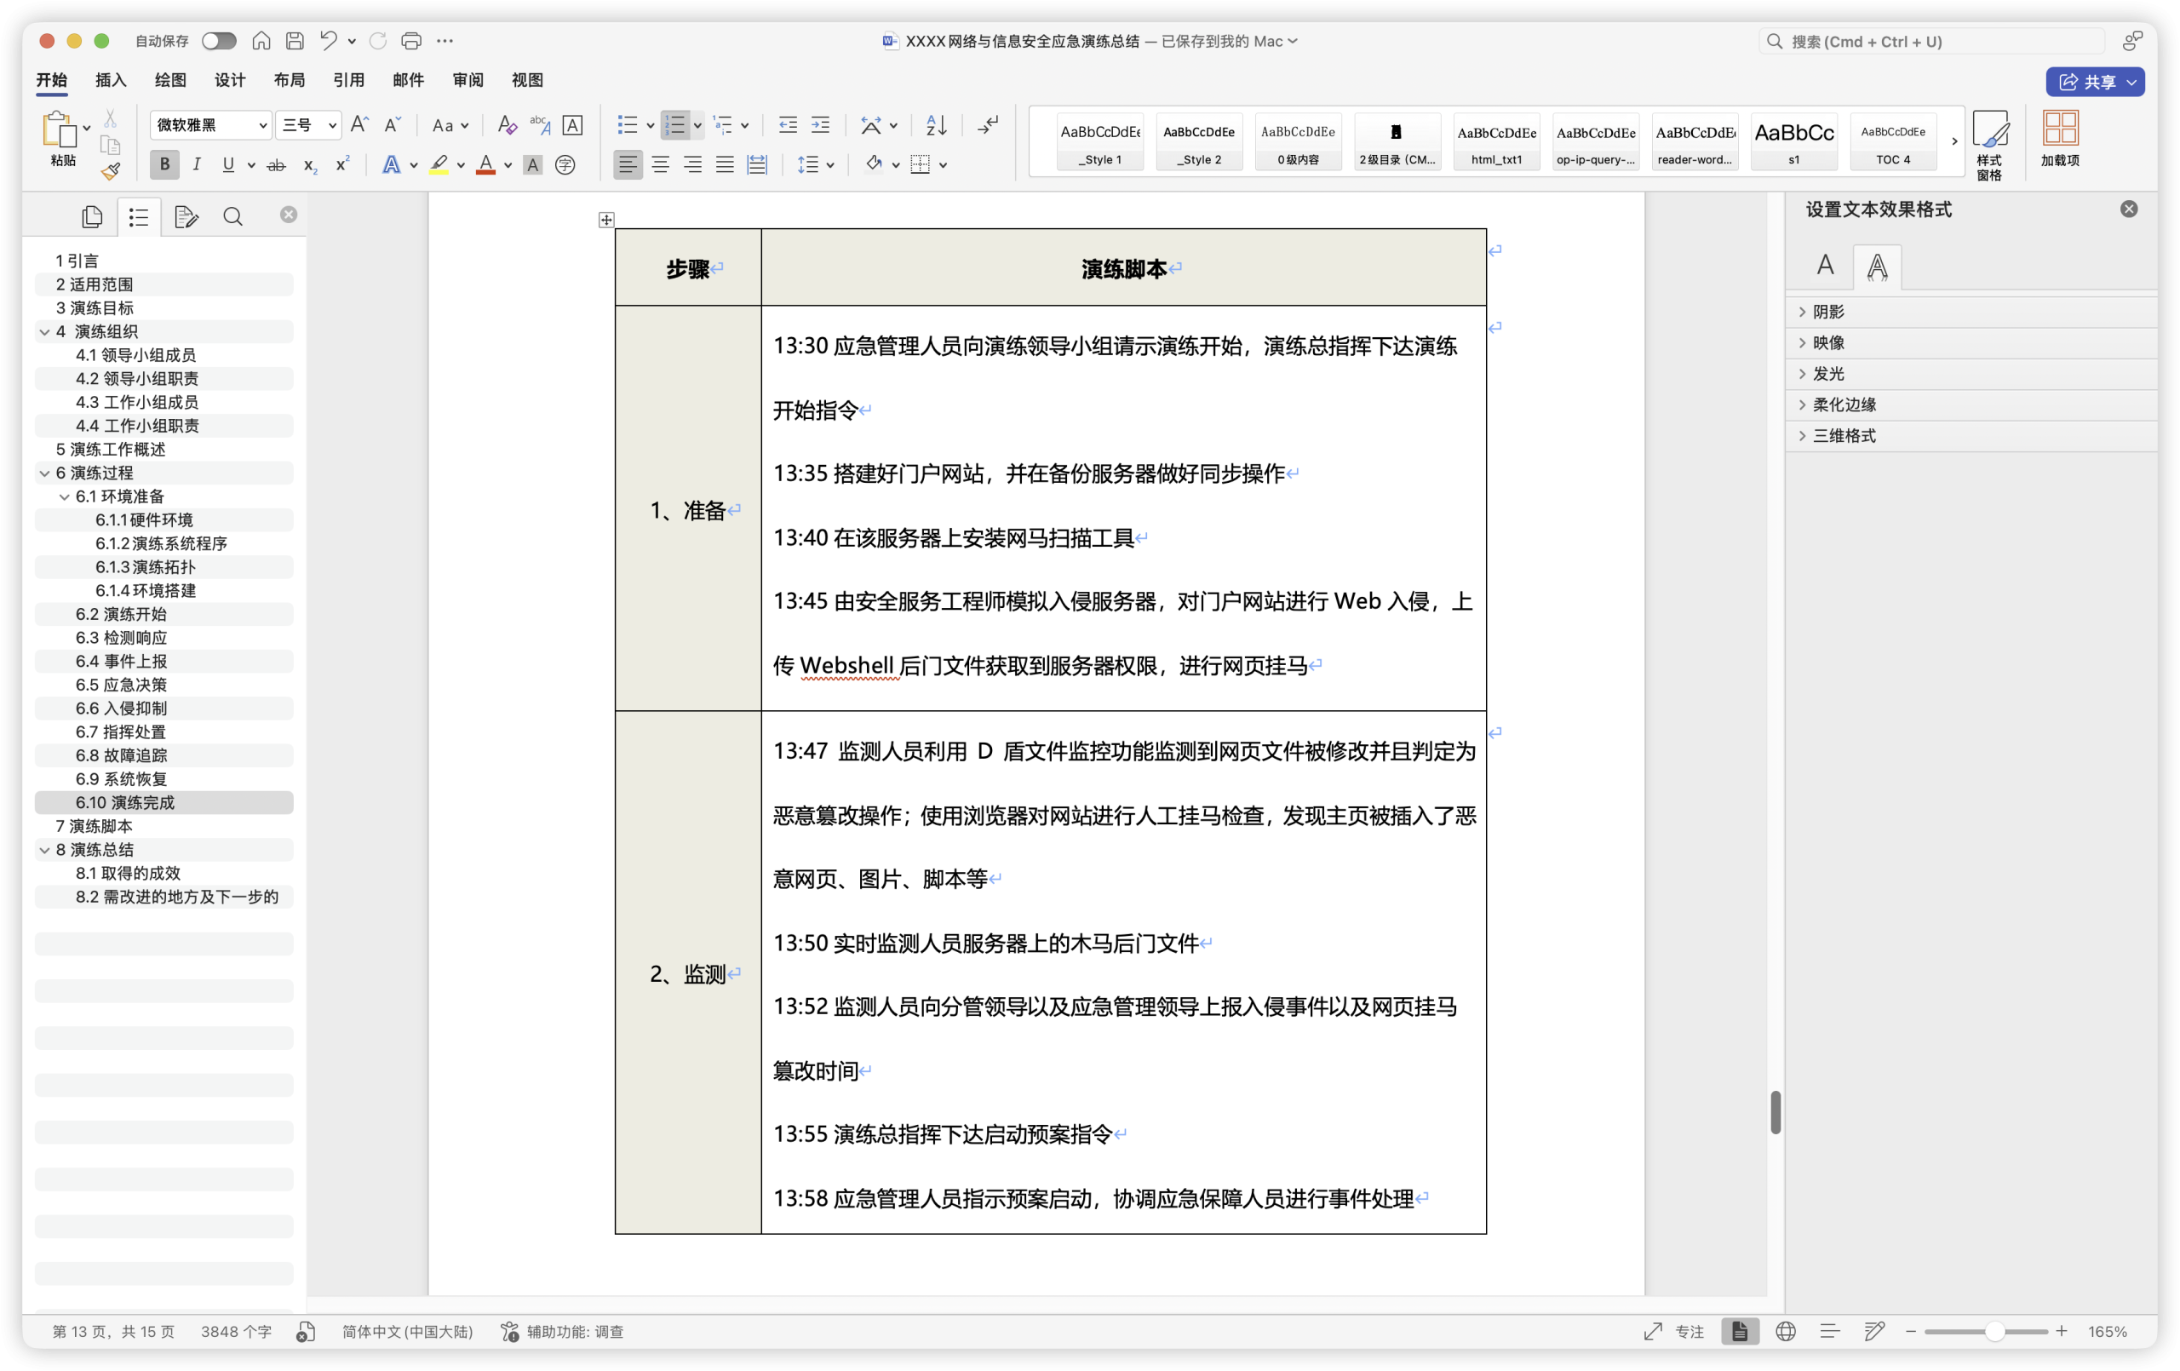
Task: Click the Add-ins icon
Action: click(2060, 139)
